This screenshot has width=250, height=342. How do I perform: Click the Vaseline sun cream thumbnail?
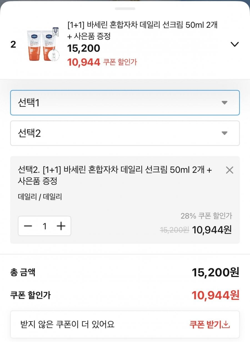tap(43, 44)
